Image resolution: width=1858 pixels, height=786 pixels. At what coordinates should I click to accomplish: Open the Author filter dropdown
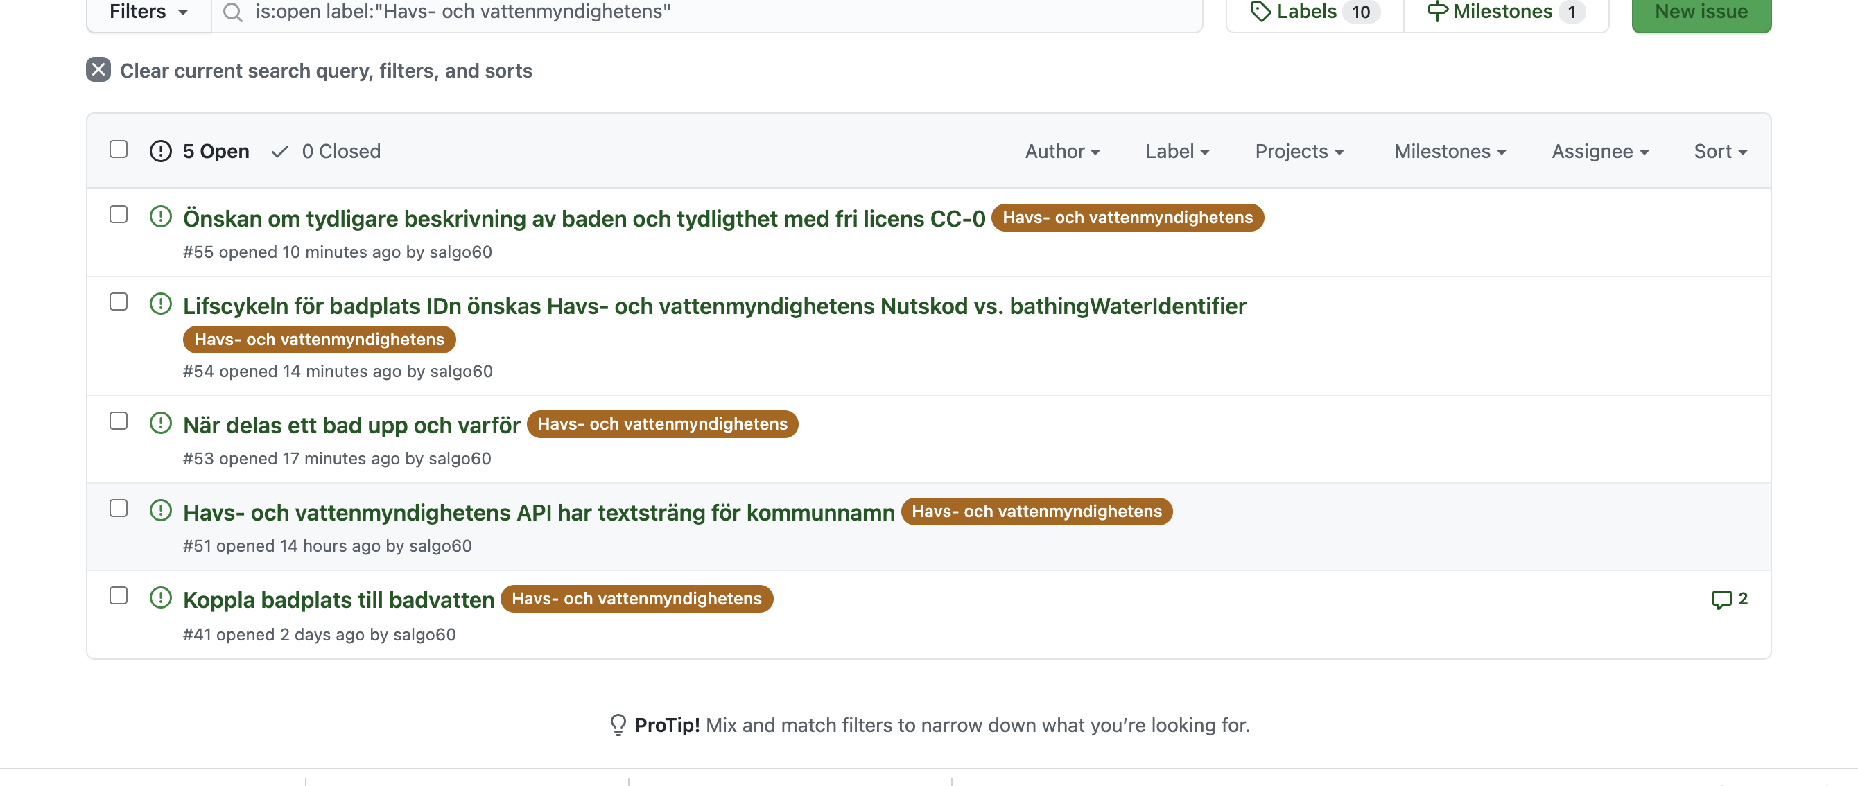(x=1061, y=150)
